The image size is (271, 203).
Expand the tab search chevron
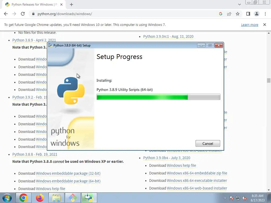tap(239, 4)
